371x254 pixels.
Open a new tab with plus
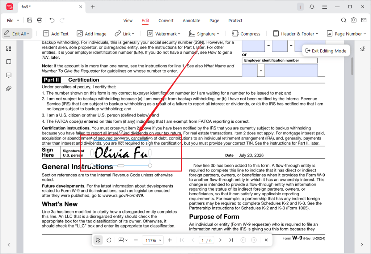(93, 7)
